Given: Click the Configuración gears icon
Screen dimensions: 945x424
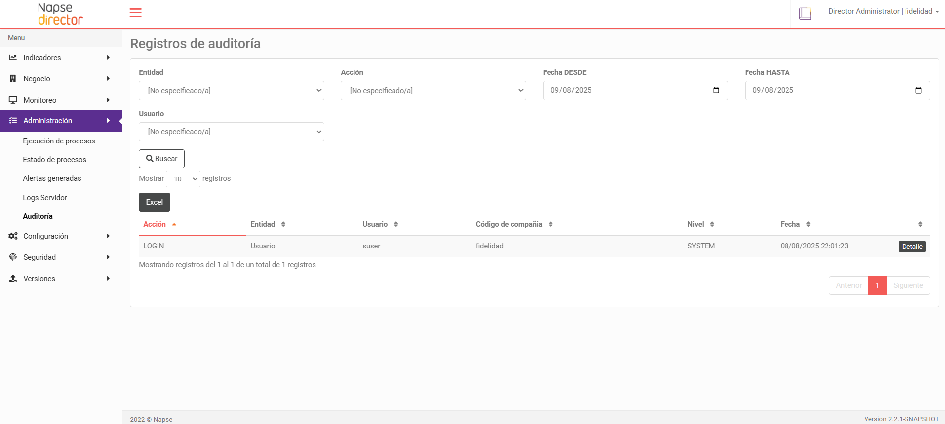Looking at the screenshot, I should point(13,236).
